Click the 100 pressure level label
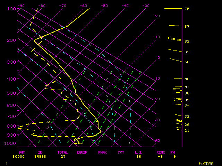Image resolution: width=222 pixels, height=166 pixels. 11,9
